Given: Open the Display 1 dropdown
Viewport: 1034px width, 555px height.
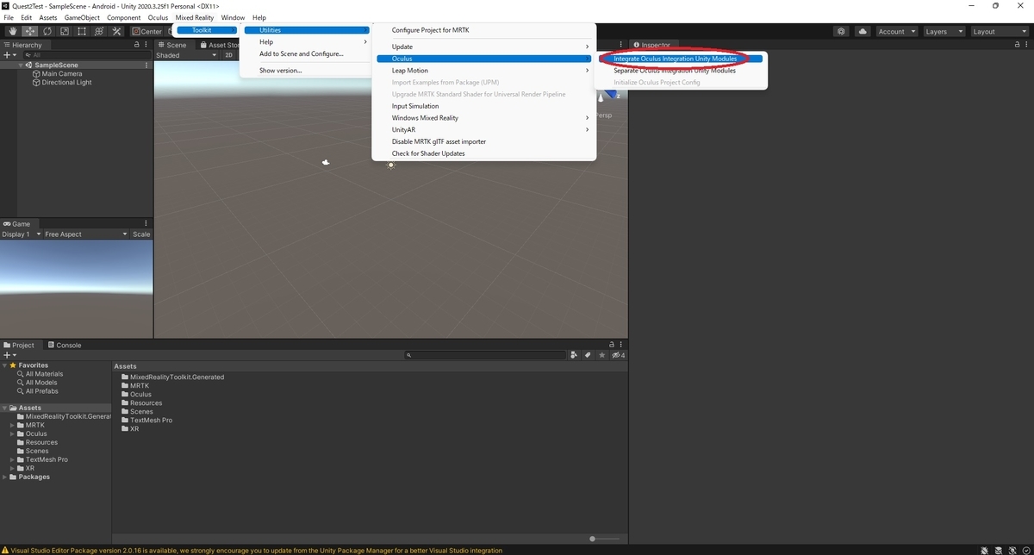Looking at the screenshot, I should pyautogui.click(x=20, y=234).
